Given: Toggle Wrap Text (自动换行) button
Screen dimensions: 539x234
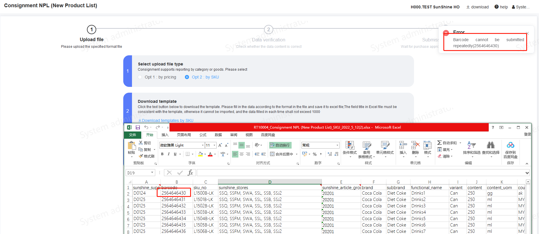Looking at the screenshot, I should pos(280,145).
